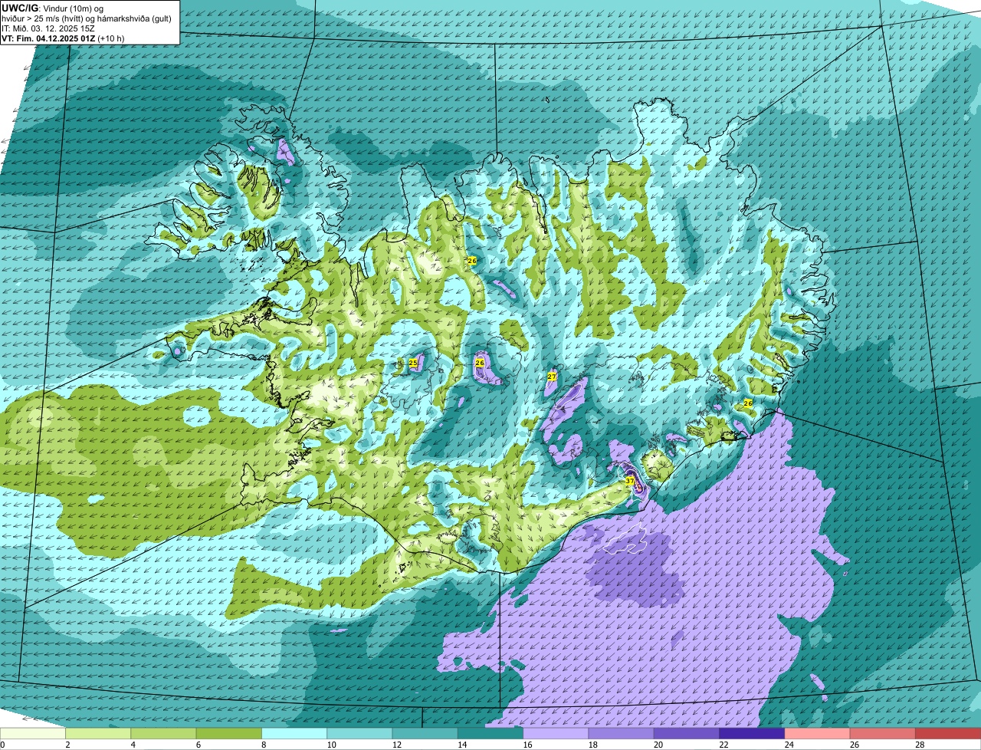The image size is (981, 750).
Task: Click the legend scale label '24'
Action: coord(788,745)
